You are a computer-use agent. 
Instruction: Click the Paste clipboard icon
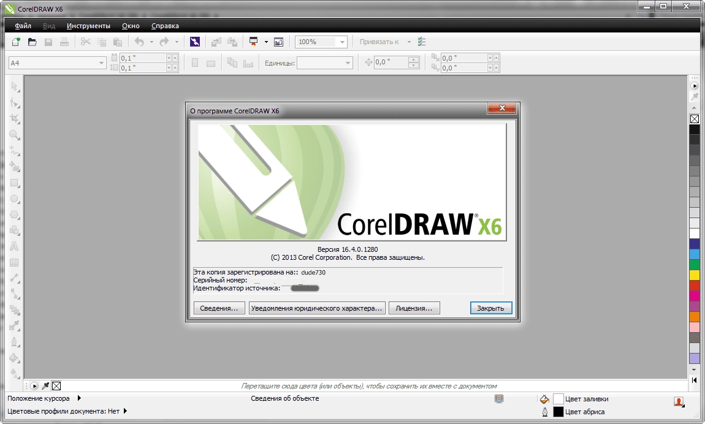(118, 42)
